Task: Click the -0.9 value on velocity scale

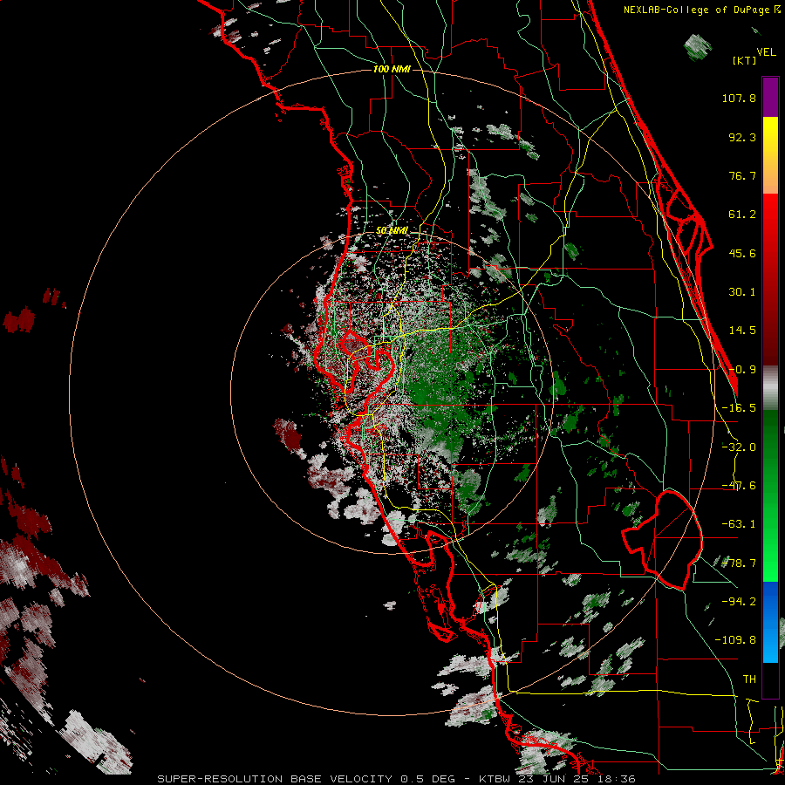Action: [742, 370]
